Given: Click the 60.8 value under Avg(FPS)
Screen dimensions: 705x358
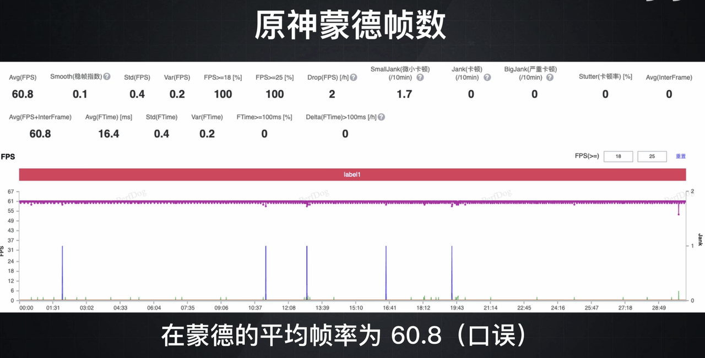Looking at the screenshot, I should [x=23, y=94].
